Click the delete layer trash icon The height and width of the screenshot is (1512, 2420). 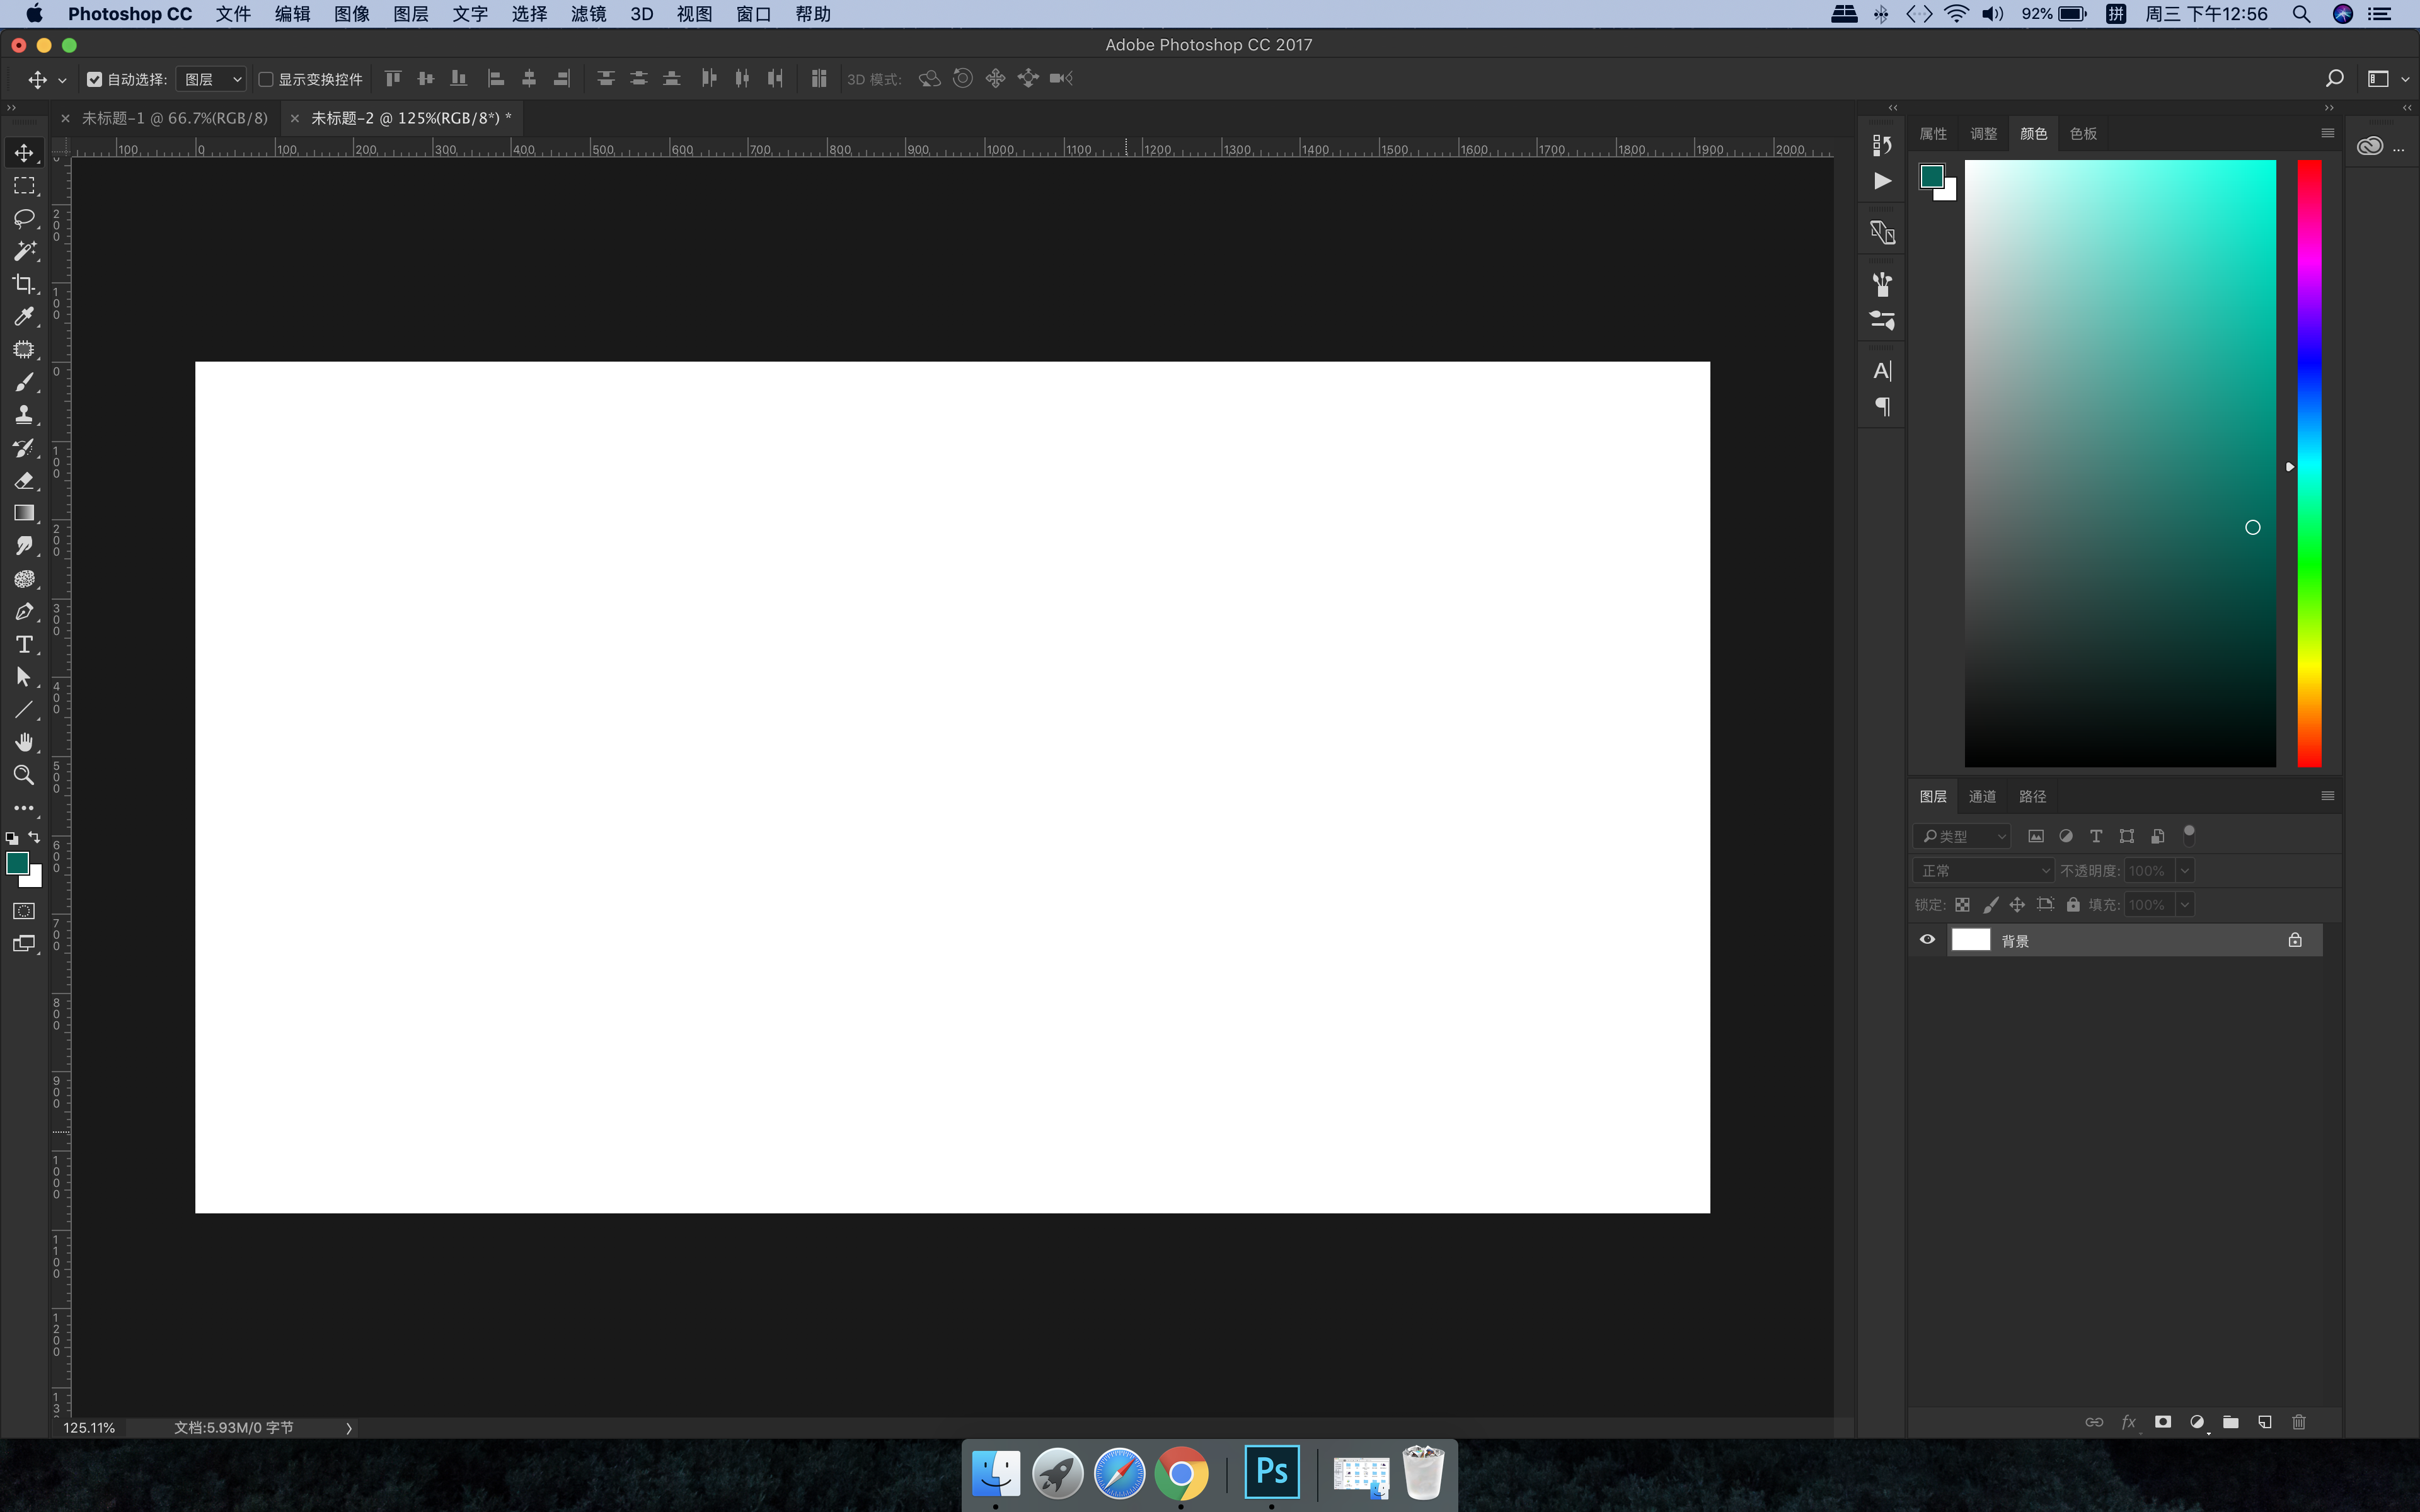click(x=2298, y=1422)
